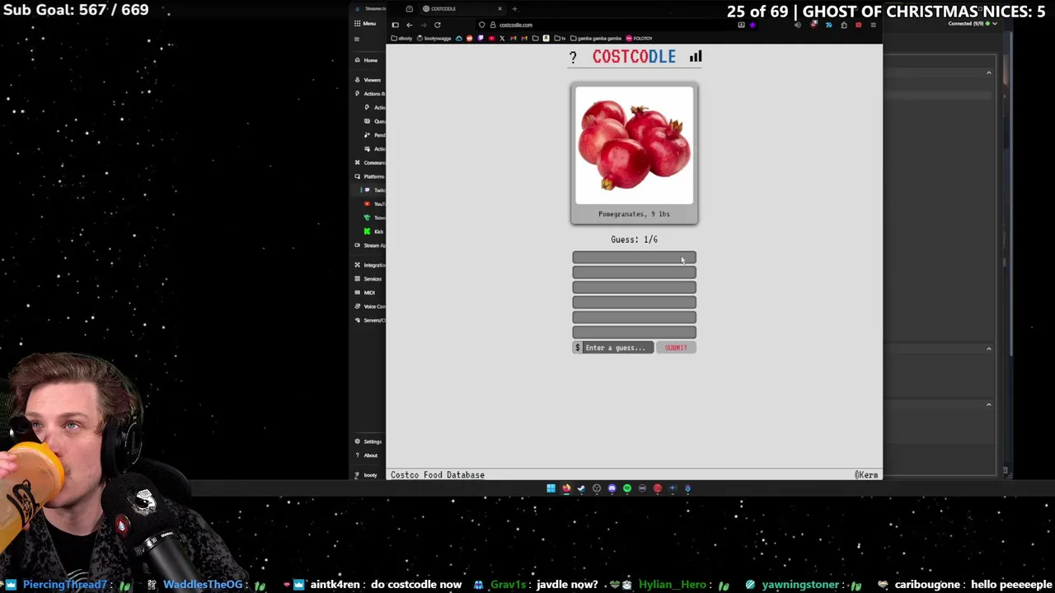Open the gamba gamba gamba bookmarks folder
The image size is (1055, 593).
click(x=596, y=38)
